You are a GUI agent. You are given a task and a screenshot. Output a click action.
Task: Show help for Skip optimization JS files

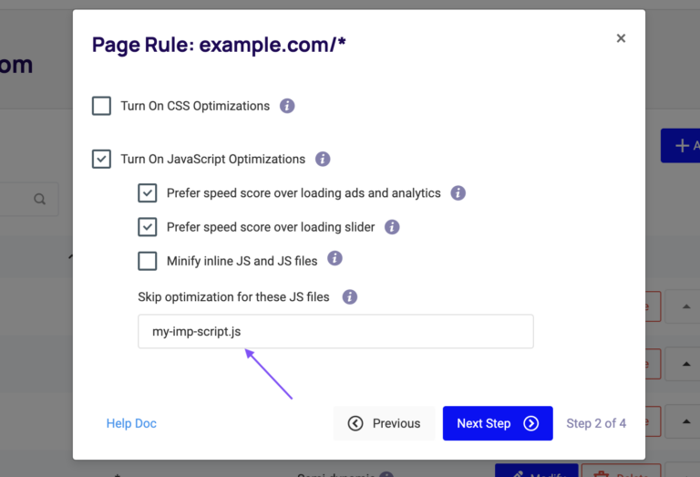[x=350, y=297]
